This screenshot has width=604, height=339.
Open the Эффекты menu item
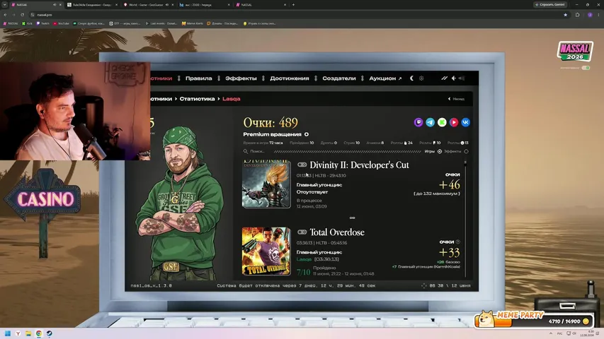click(241, 78)
